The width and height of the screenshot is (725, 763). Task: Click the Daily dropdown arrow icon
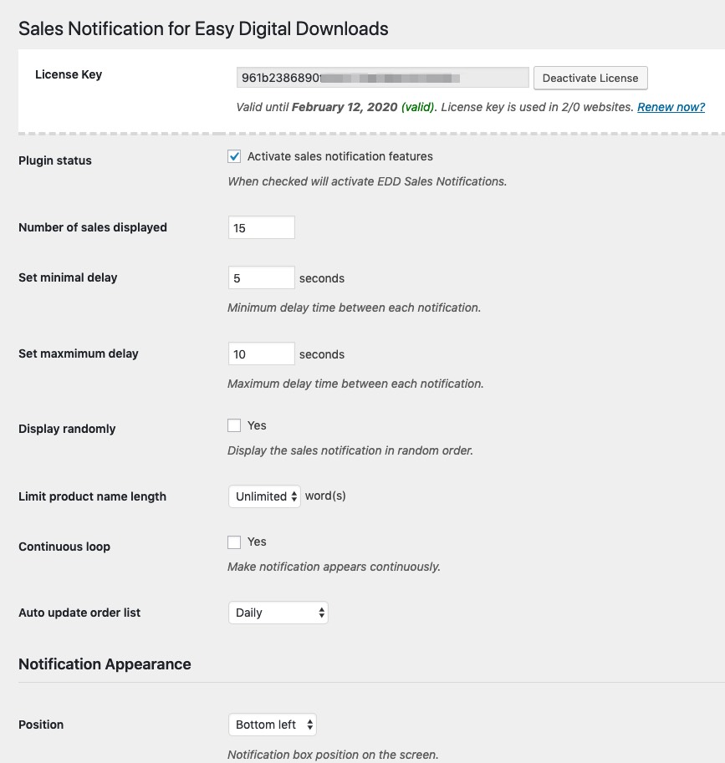(321, 613)
